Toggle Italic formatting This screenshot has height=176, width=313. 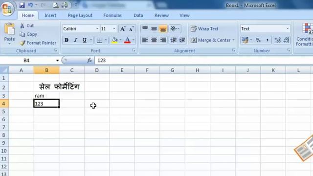click(75, 40)
